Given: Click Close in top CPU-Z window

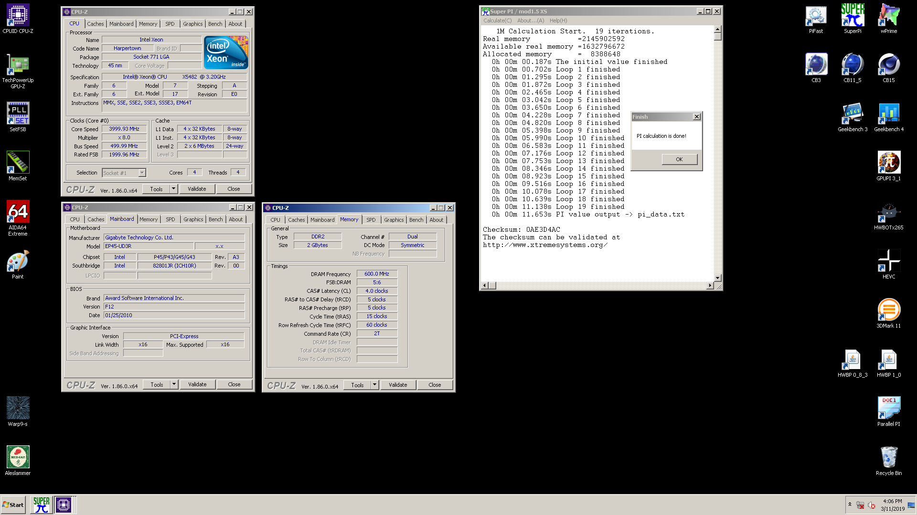Looking at the screenshot, I should 234,189.
